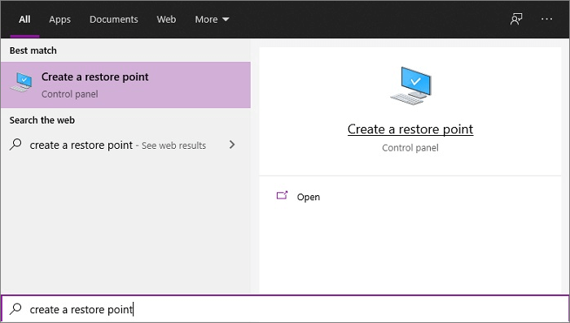
Task: Click Open in the preview pane
Action: (309, 197)
